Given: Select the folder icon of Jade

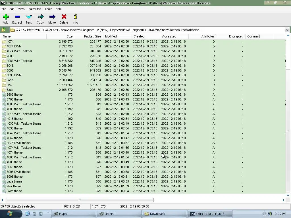Looking at the screenshot, I should point(4,80).
